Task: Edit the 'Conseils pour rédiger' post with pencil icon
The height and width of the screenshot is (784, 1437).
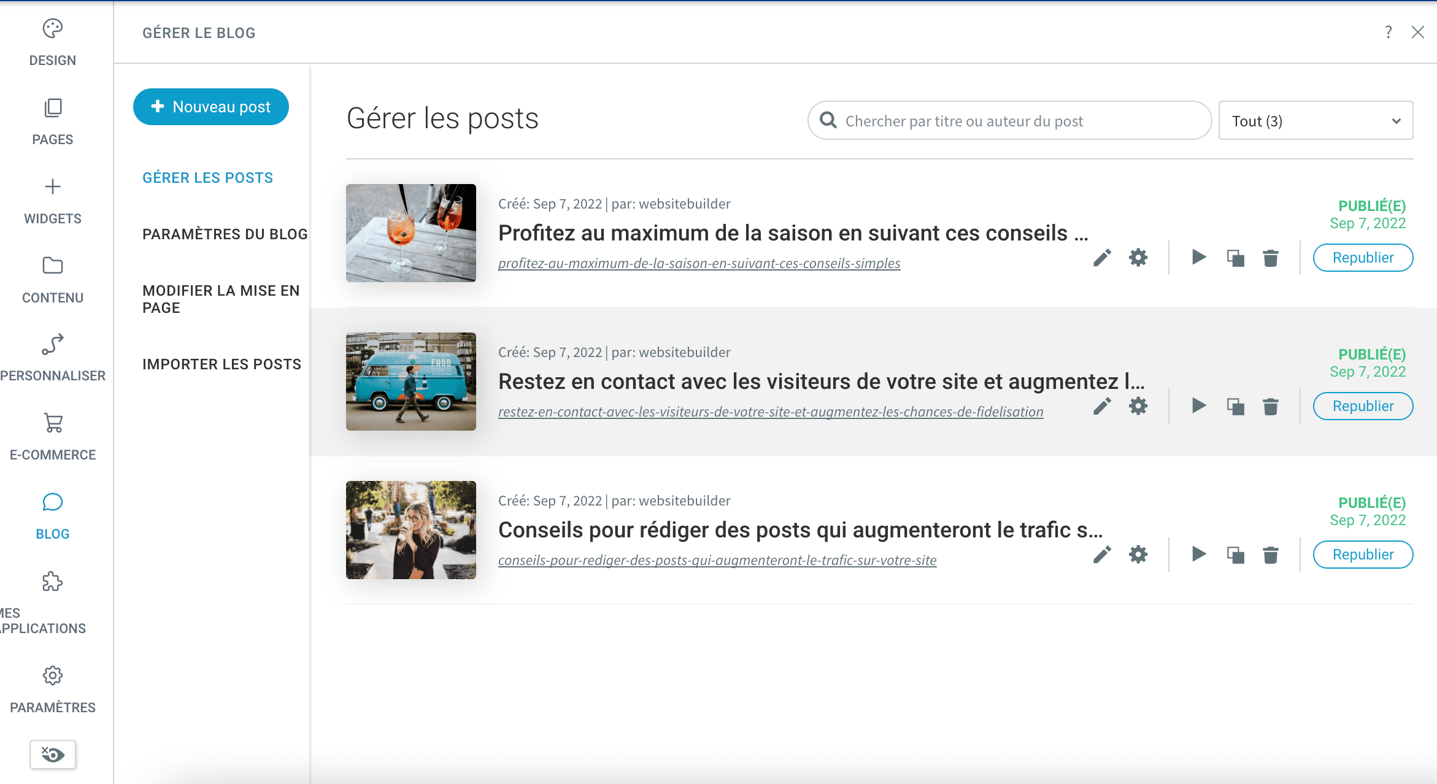Action: pos(1102,555)
